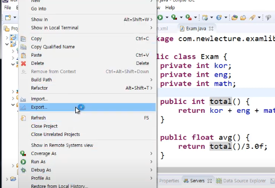Image resolution: width=275 pixels, height=188 pixels.
Task: Open the dropdown beside the blue S icon
Action: (225, 18)
